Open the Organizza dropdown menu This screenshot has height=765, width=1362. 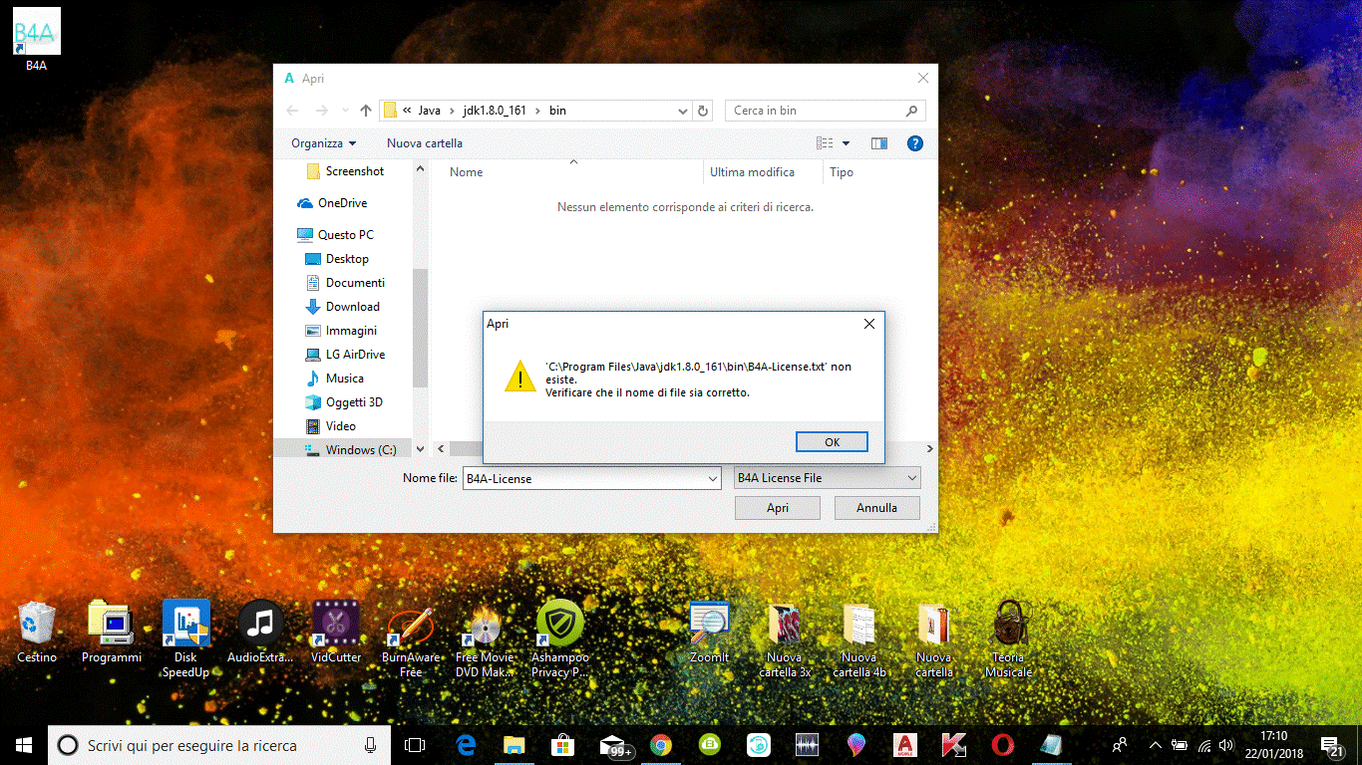point(323,143)
